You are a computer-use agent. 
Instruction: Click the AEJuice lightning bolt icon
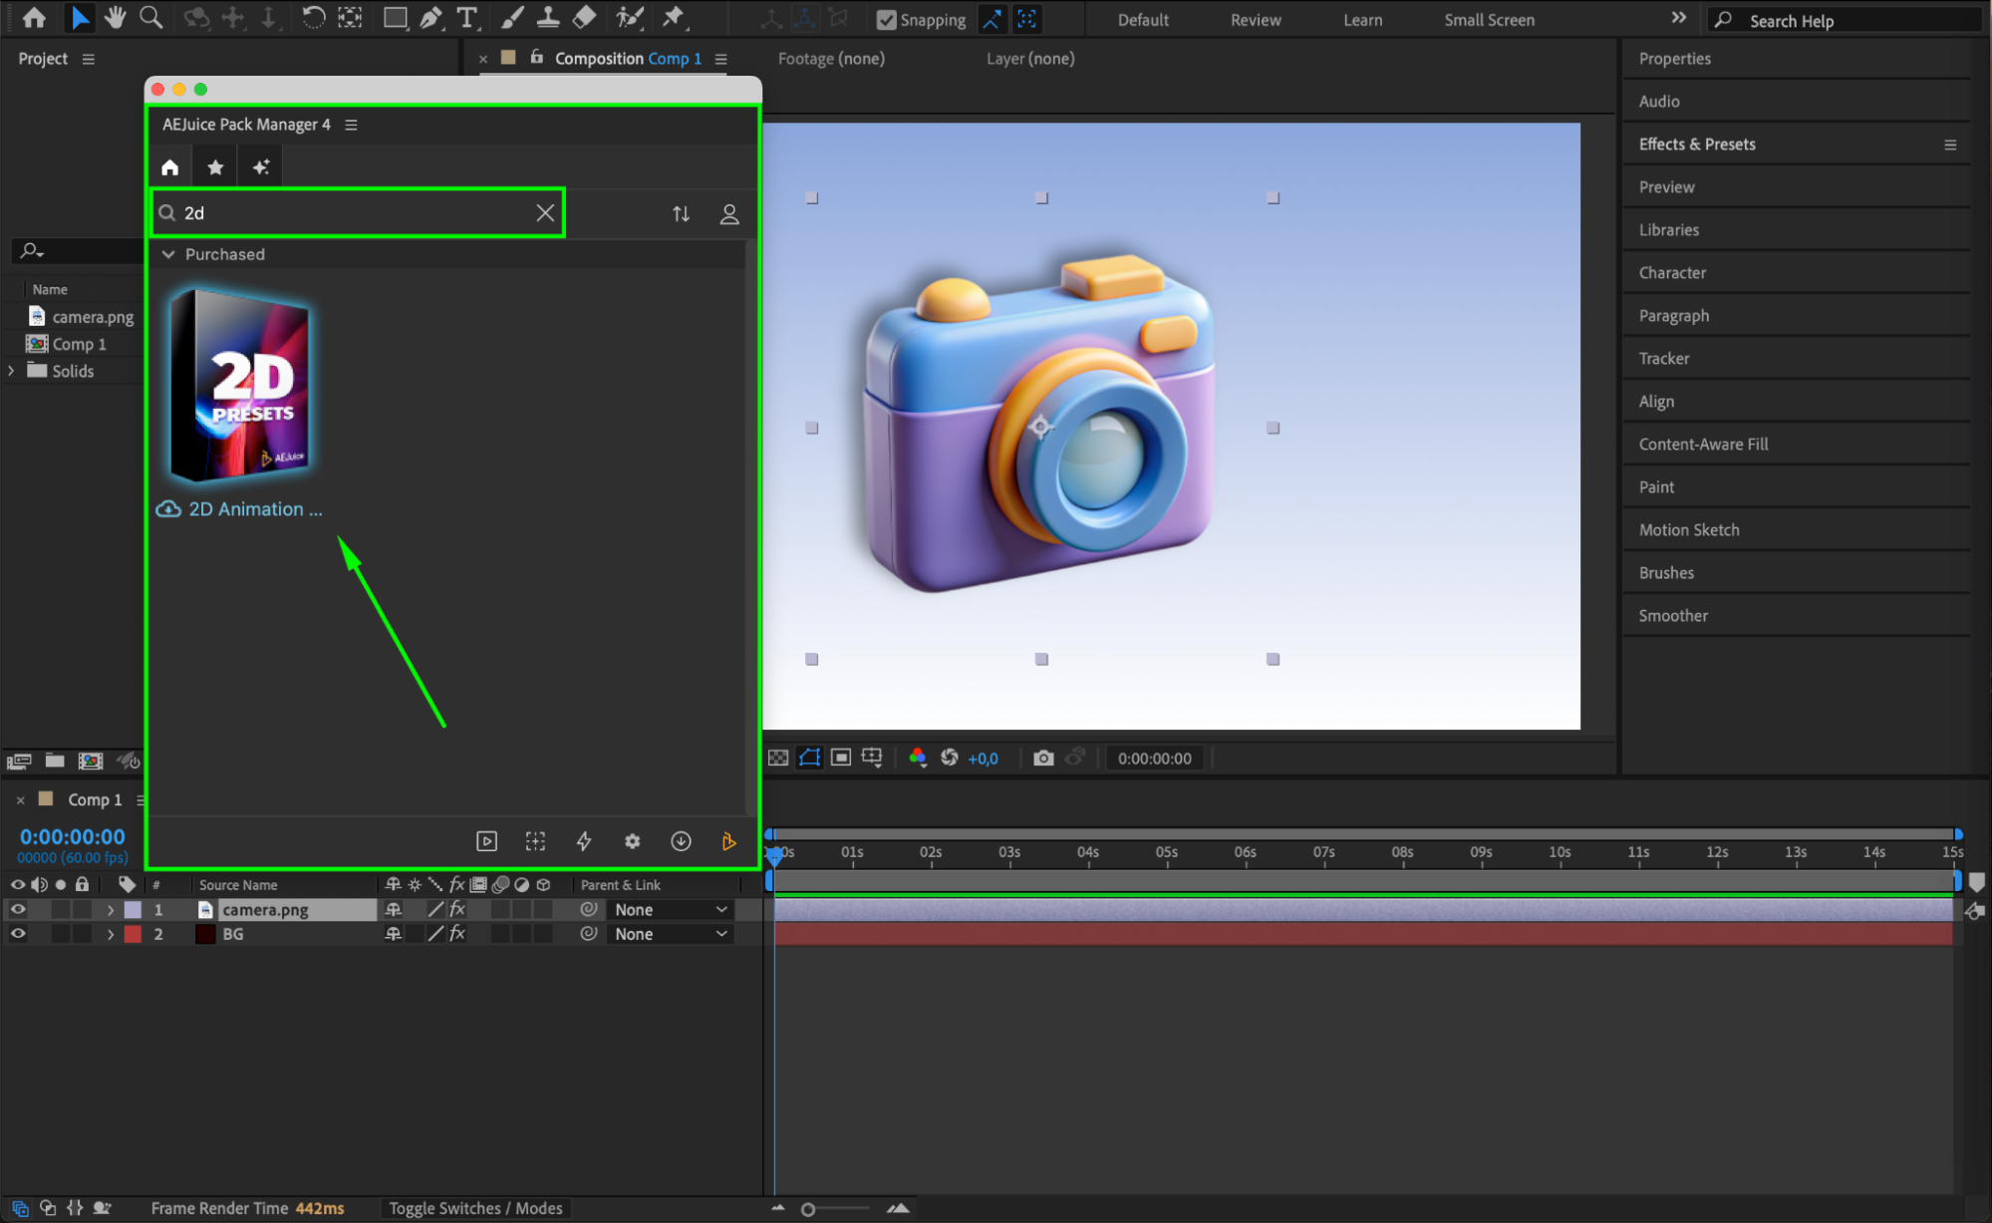pyautogui.click(x=584, y=841)
